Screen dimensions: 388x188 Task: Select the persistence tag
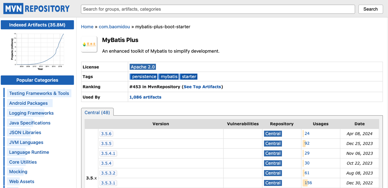[144, 76]
